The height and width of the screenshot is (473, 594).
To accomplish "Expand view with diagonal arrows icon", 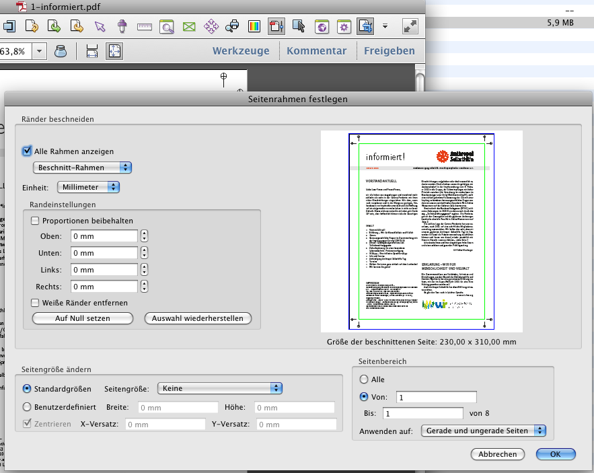I will coord(410,26).
